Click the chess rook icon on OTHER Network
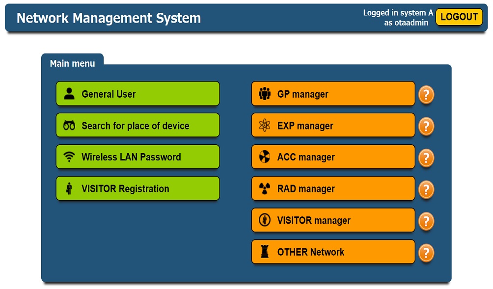Viewport: 493px width, 289px height. tap(265, 252)
